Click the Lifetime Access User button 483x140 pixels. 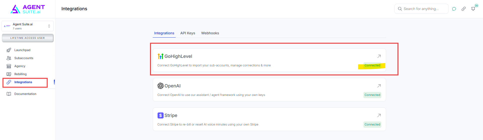click(x=28, y=38)
